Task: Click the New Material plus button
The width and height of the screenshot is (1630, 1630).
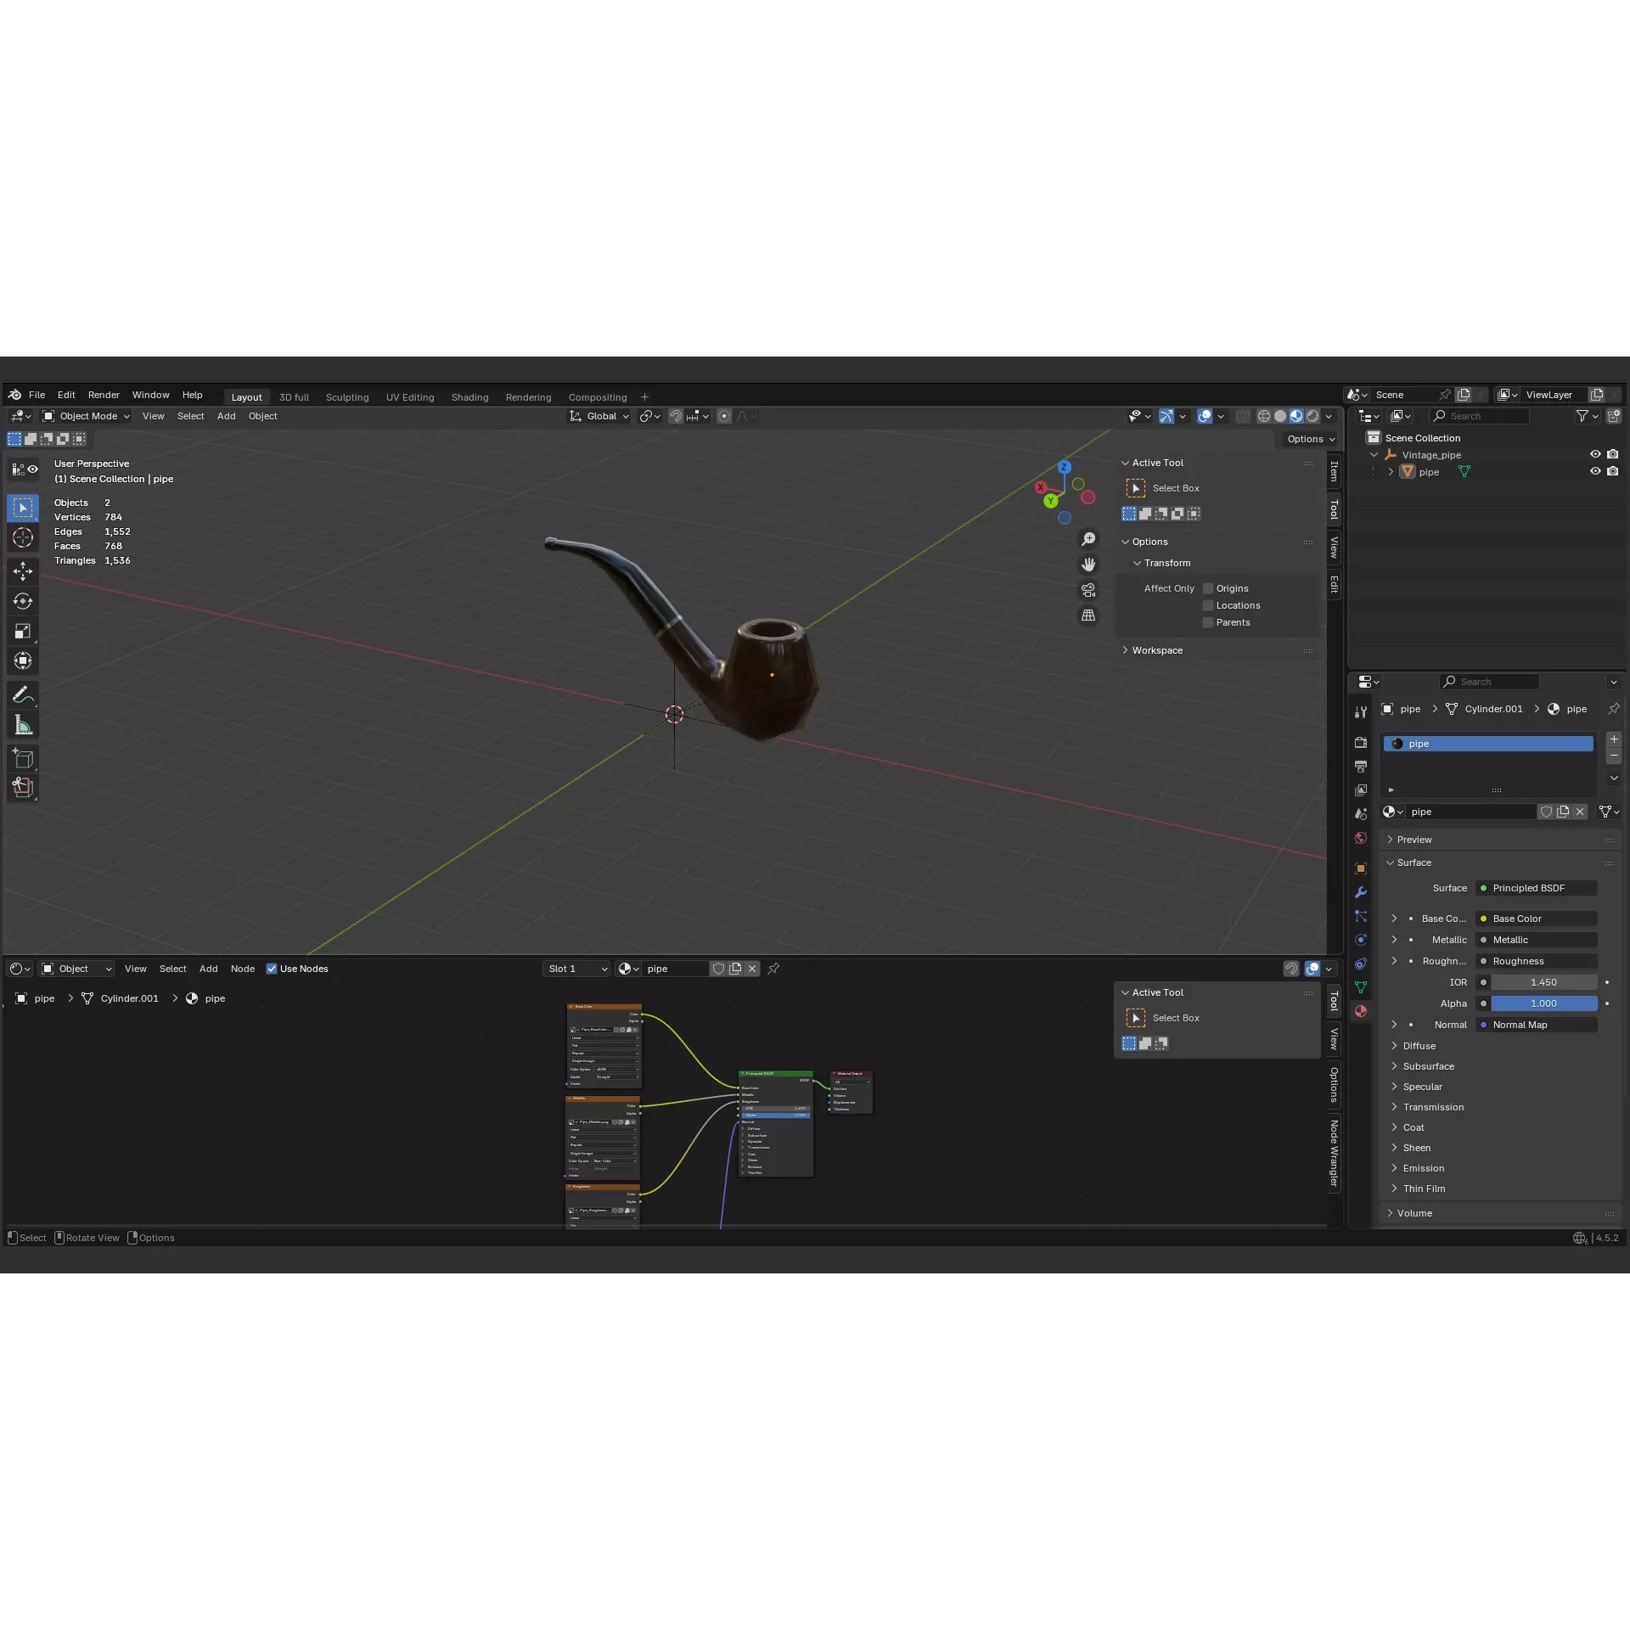Action: click(1613, 739)
